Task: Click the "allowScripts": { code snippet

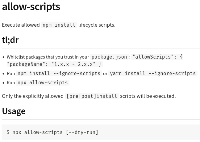Action: 157,57
